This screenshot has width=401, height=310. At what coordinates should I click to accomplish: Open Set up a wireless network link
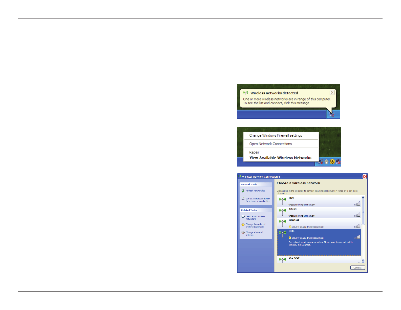pos(258,200)
